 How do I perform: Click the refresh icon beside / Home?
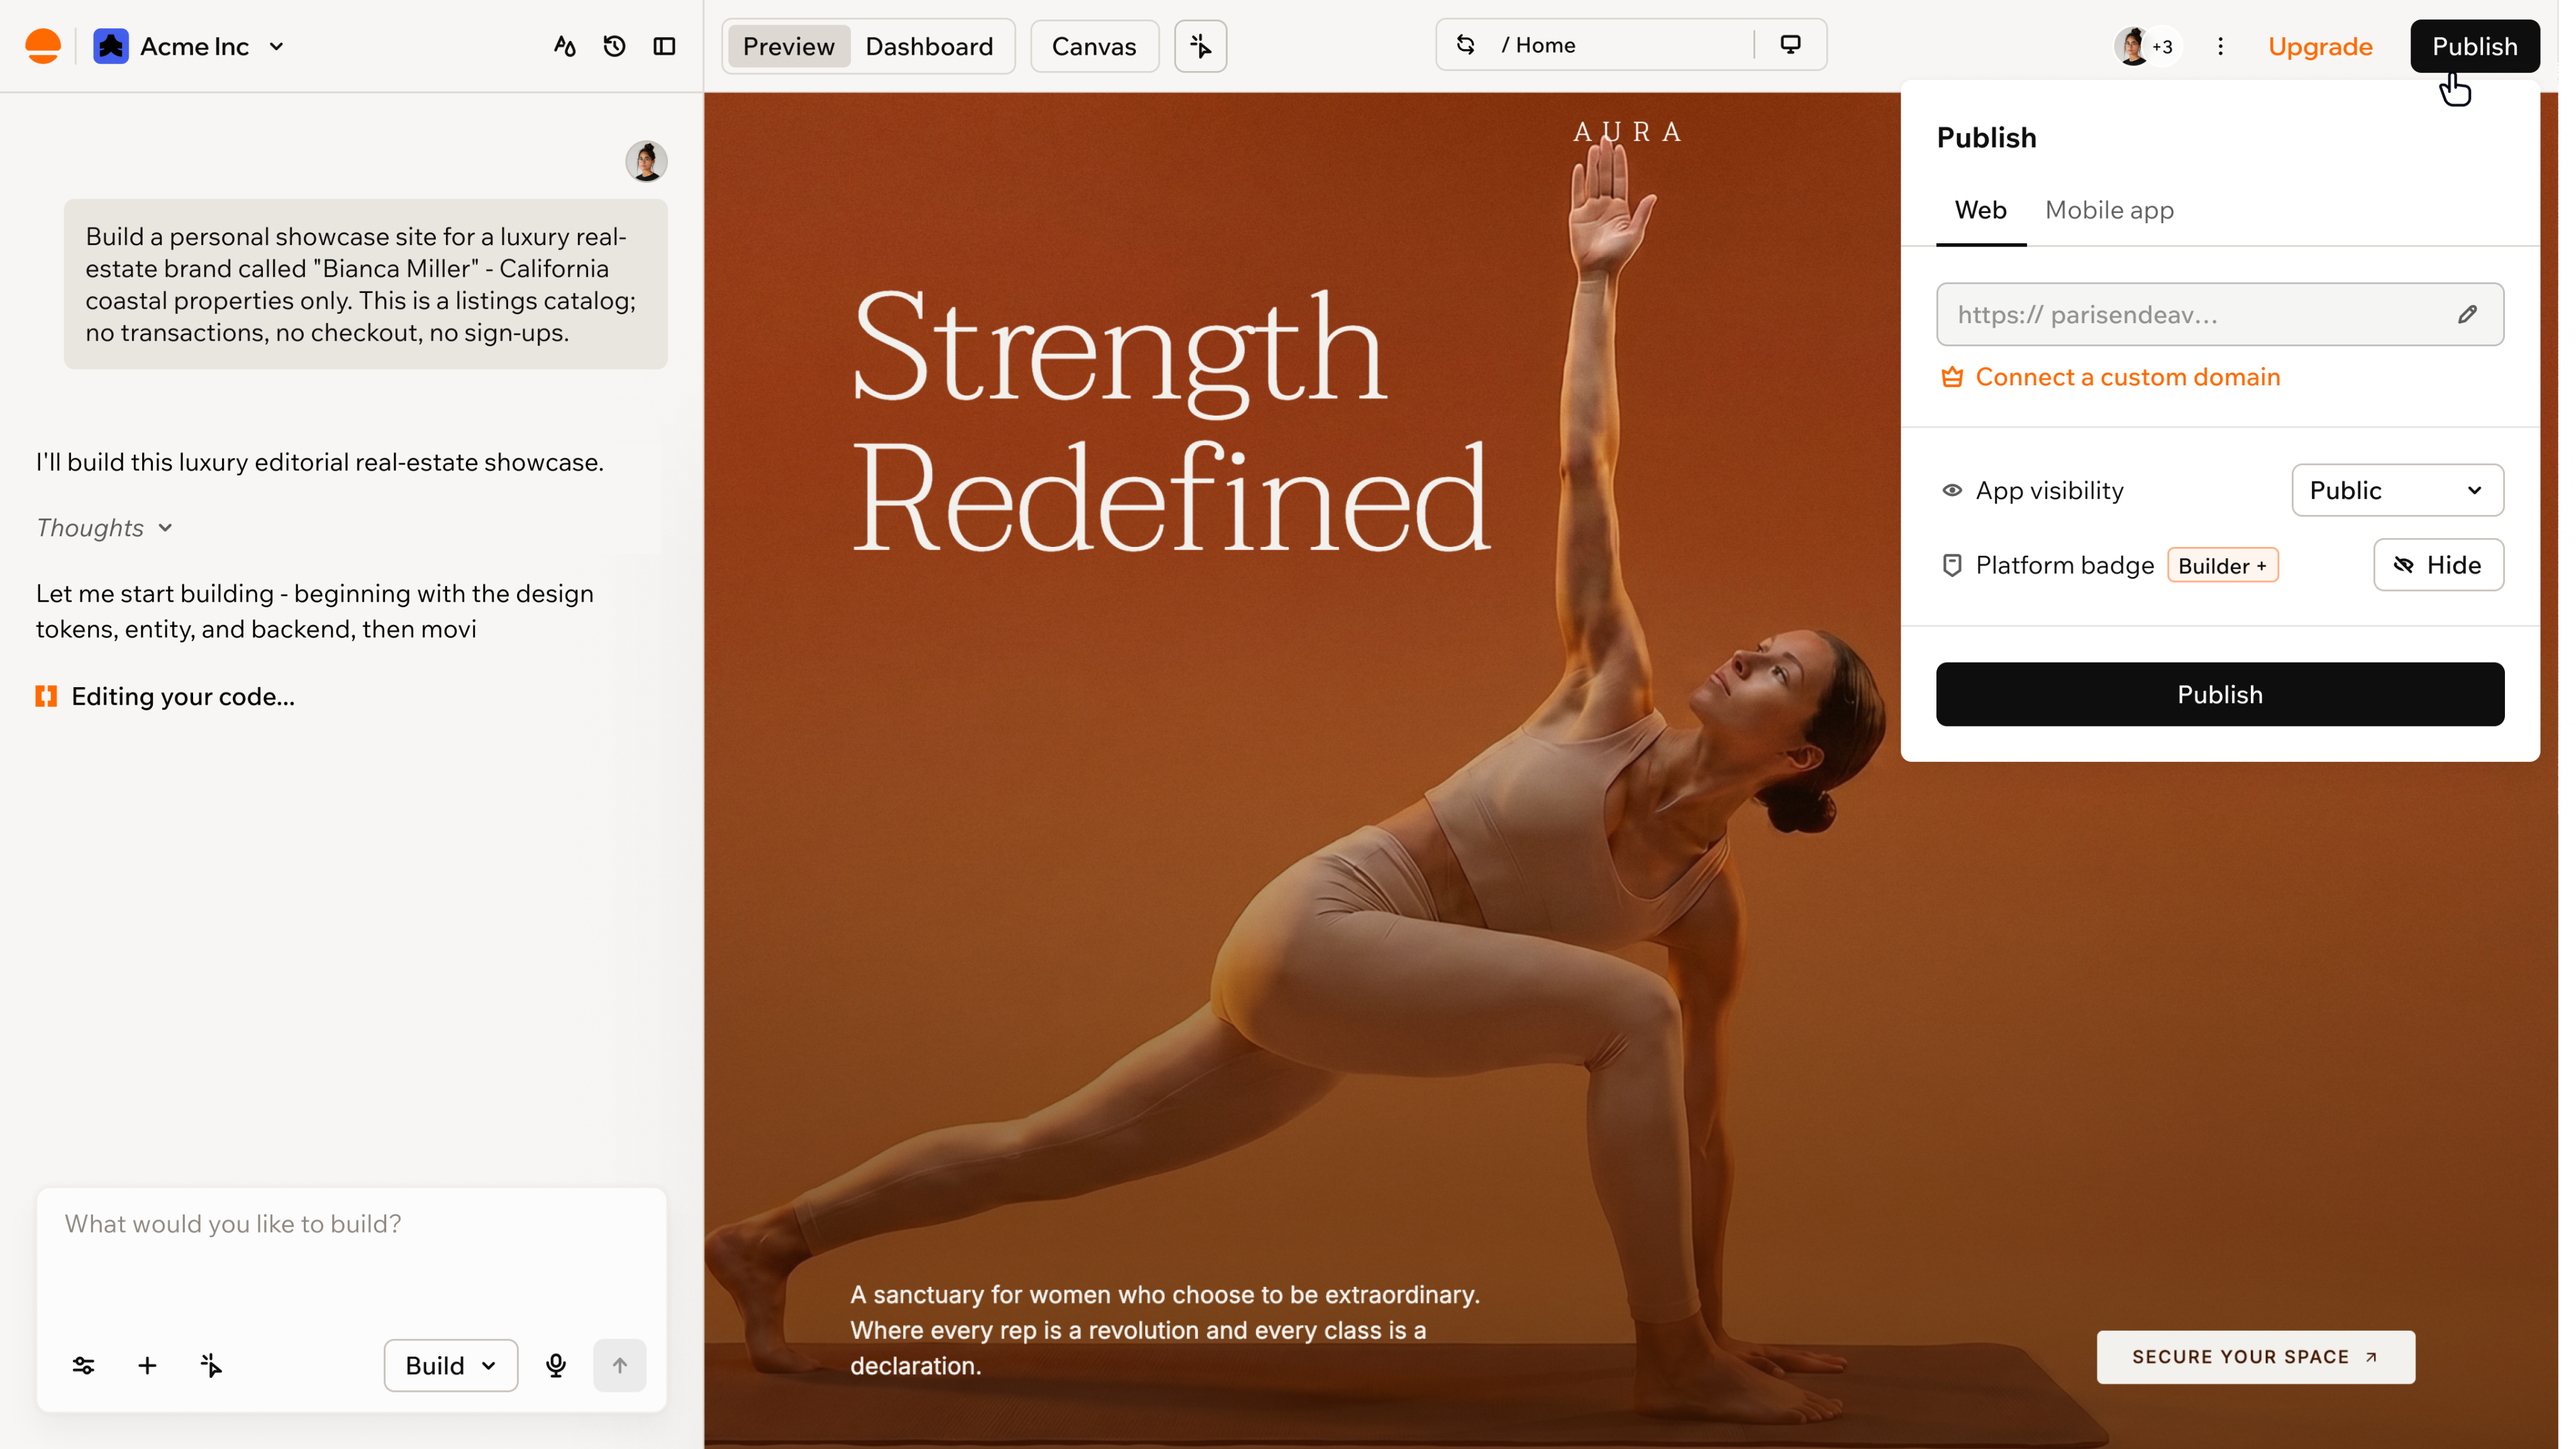(1465, 45)
